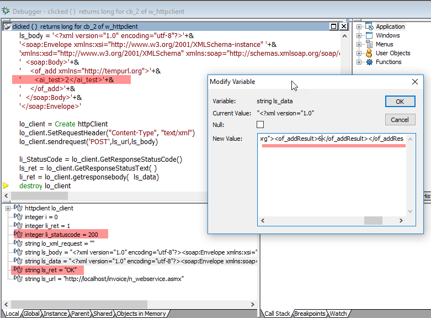Open the Breakpoints tab

(309, 314)
